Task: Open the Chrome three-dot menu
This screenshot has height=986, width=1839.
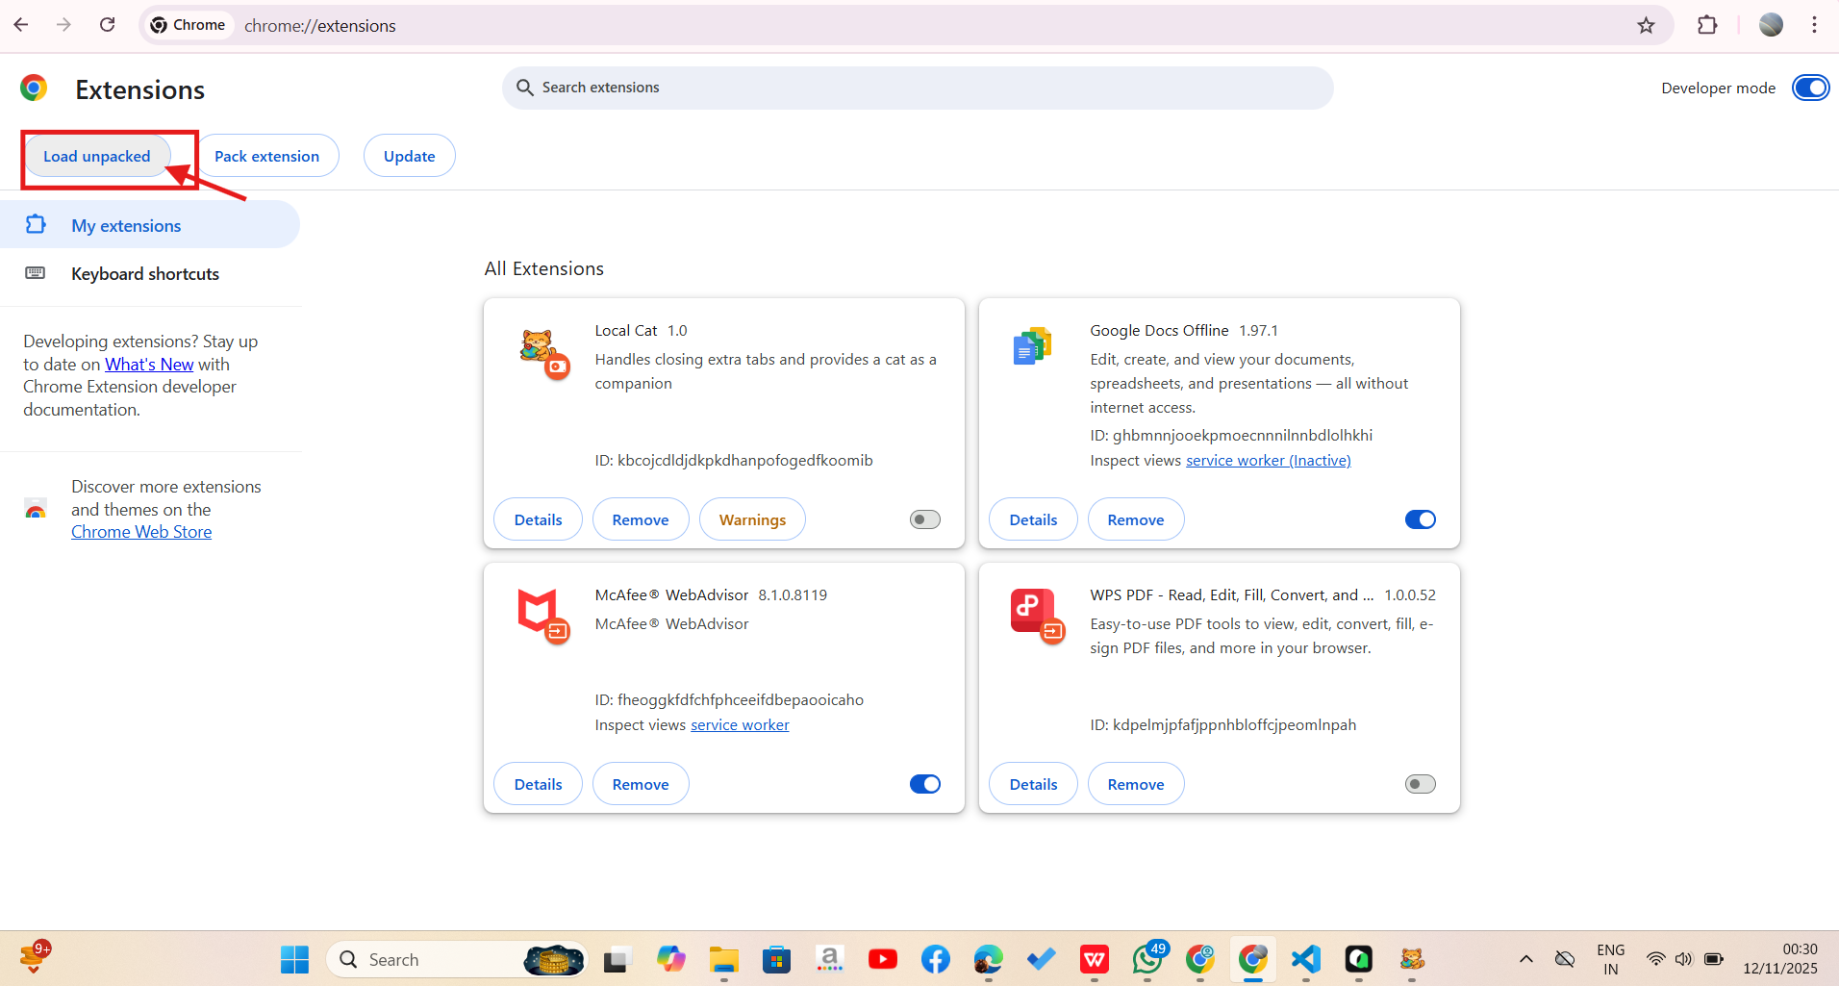Action: coord(1814,25)
